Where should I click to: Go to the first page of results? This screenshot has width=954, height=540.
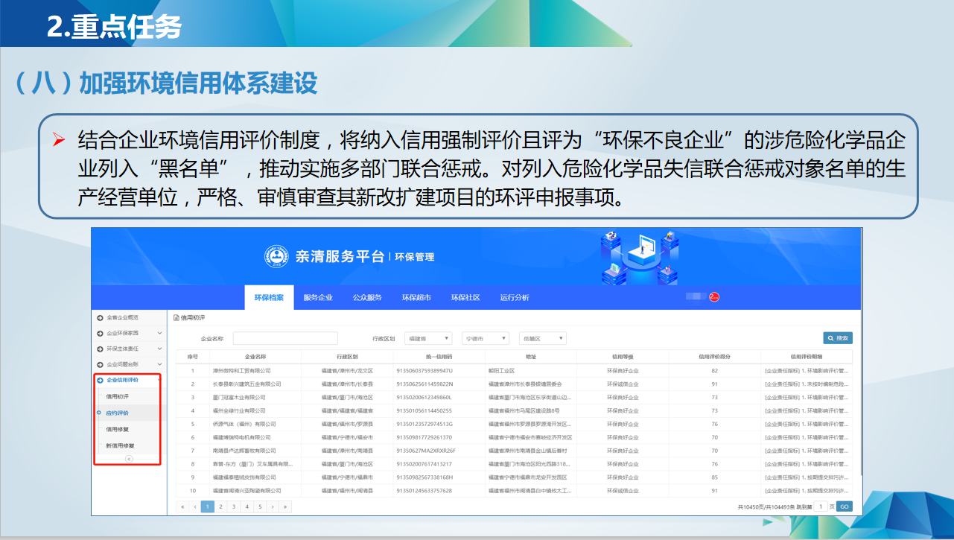[182, 506]
